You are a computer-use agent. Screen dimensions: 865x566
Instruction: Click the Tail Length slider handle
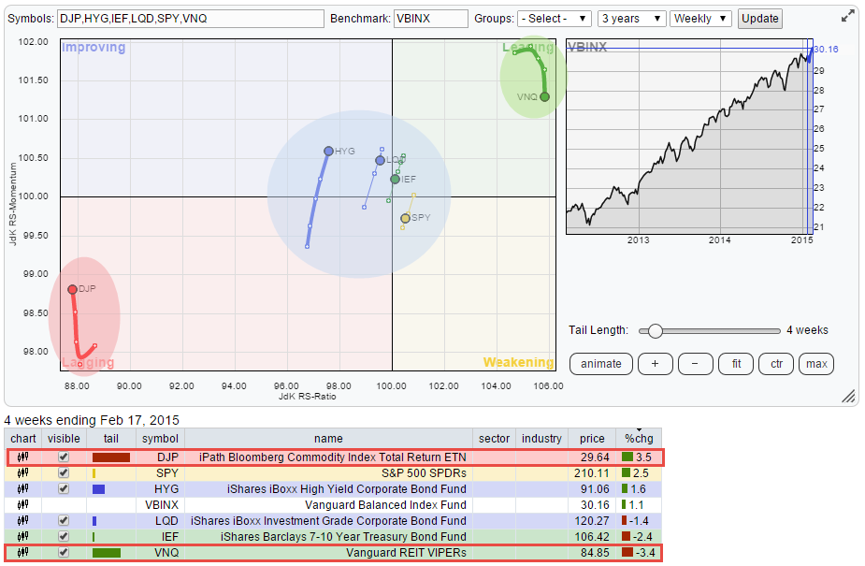tap(656, 330)
